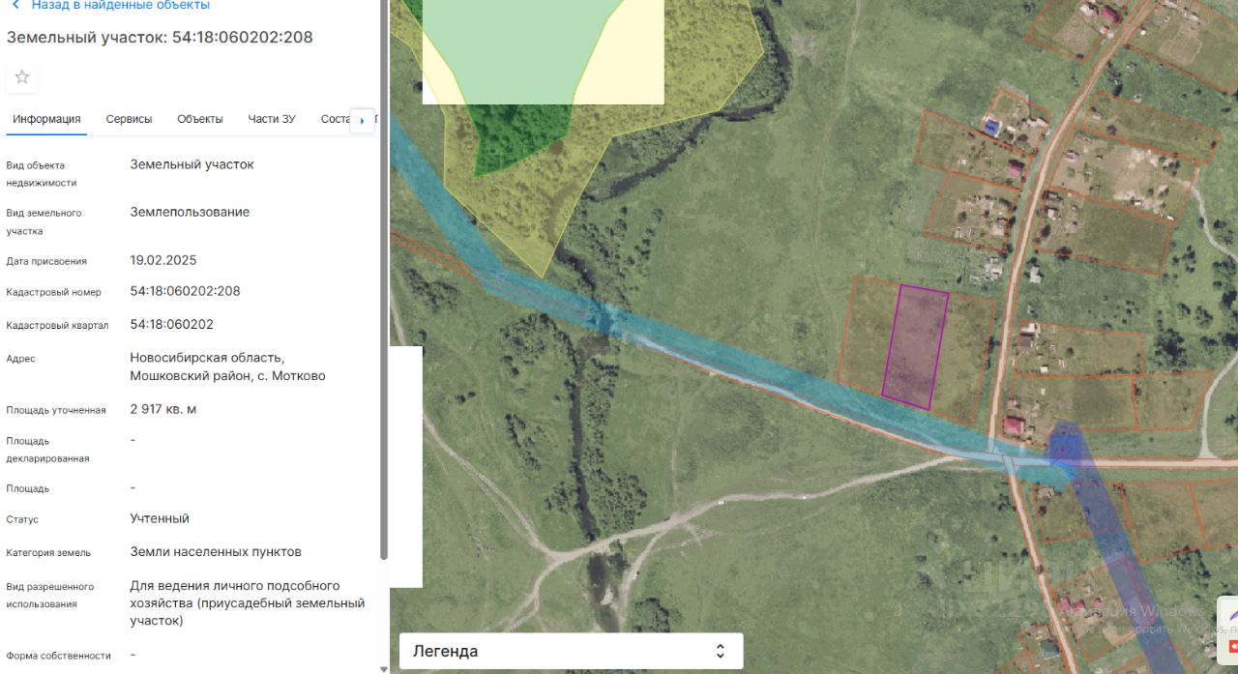Switch to the Сервисы tab
This screenshot has height=674, width=1238.
click(129, 119)
